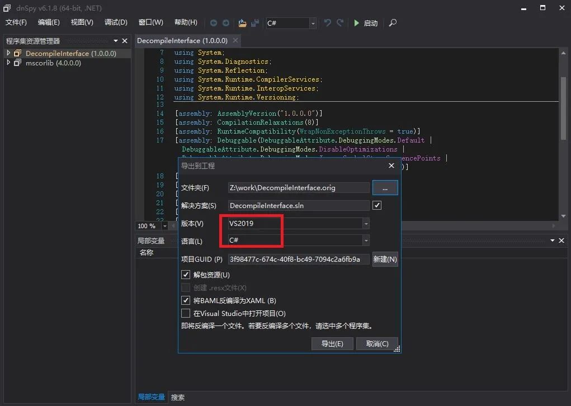Image resolution: width=571 pixels, height=406 pixels.
Task: Click the redo arrow icon
Action: [341, 23]
